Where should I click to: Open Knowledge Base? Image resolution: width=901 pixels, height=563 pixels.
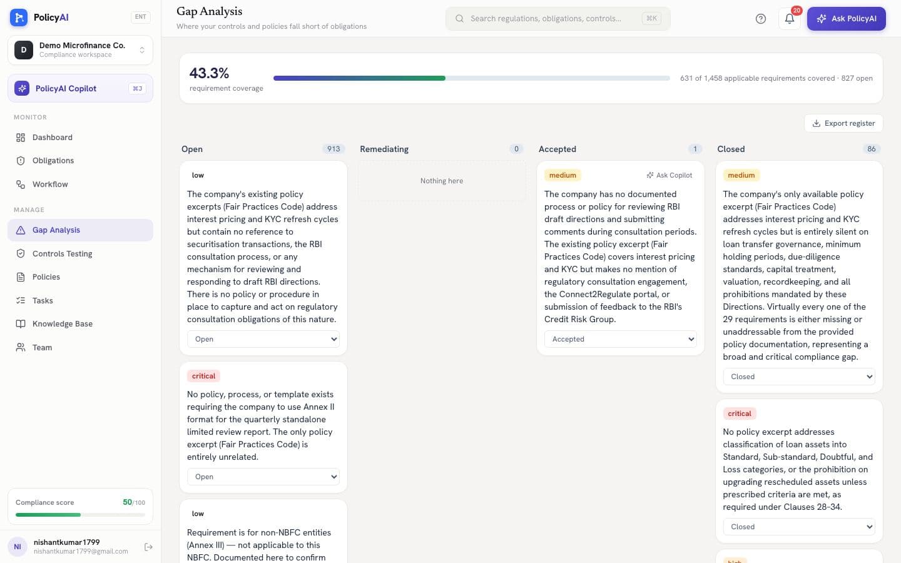click(x=80, y=324)
